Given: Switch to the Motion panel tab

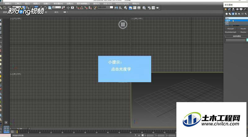Looking at the screenshot, I should (237, 9).
